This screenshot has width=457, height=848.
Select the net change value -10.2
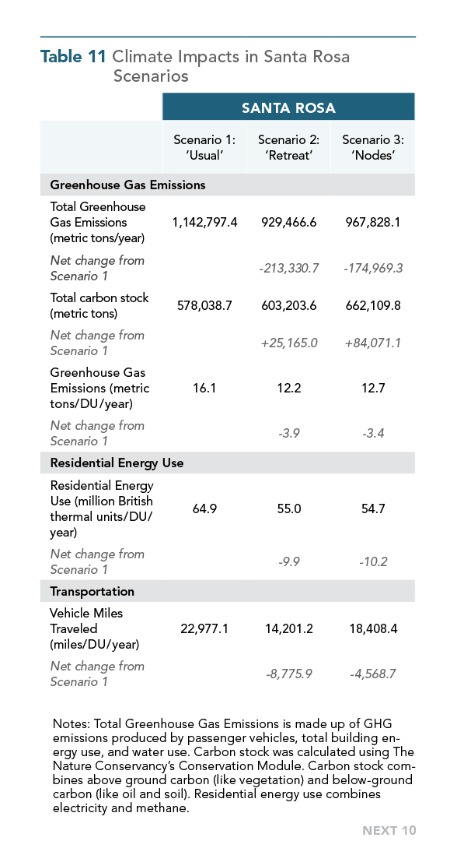coord(373,562)
